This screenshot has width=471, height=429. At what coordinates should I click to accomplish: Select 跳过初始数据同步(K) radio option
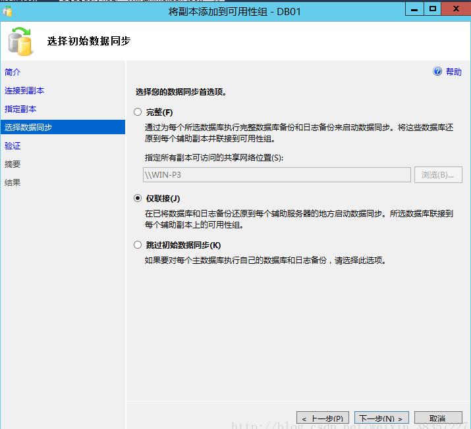coord(138,245)
